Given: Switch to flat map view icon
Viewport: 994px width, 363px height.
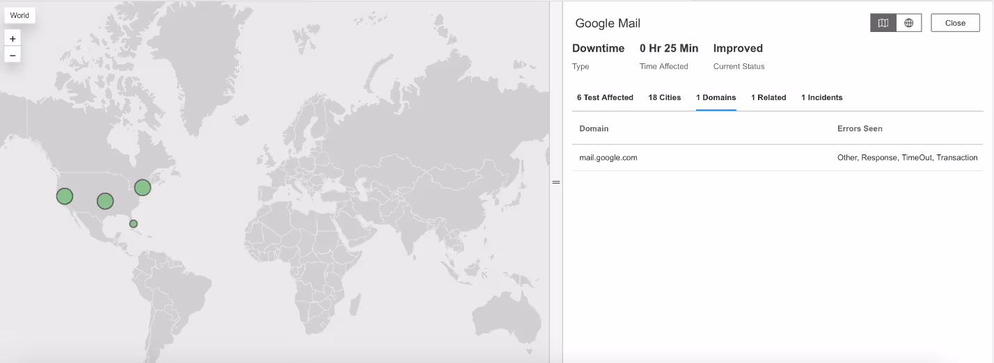Looking at the screenshot, I should click(883, 23).
